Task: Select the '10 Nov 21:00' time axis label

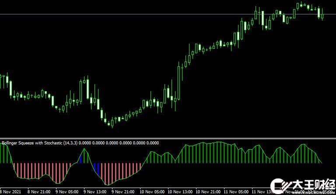Action: coord(208,192)
